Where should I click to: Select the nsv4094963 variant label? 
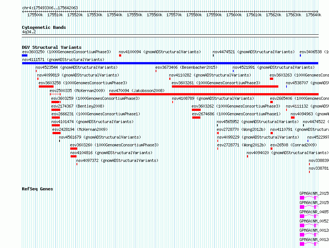(x=310, y=114)
